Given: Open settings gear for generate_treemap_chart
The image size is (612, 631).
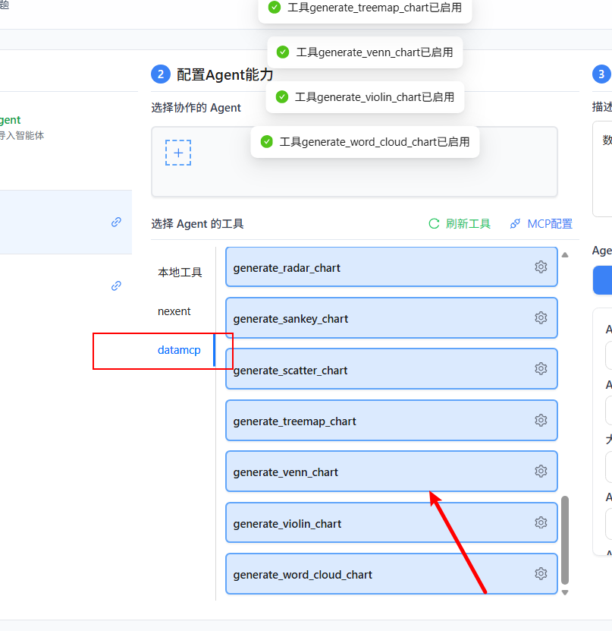Looking at the screenshot, I should click(x=541, y=420).
